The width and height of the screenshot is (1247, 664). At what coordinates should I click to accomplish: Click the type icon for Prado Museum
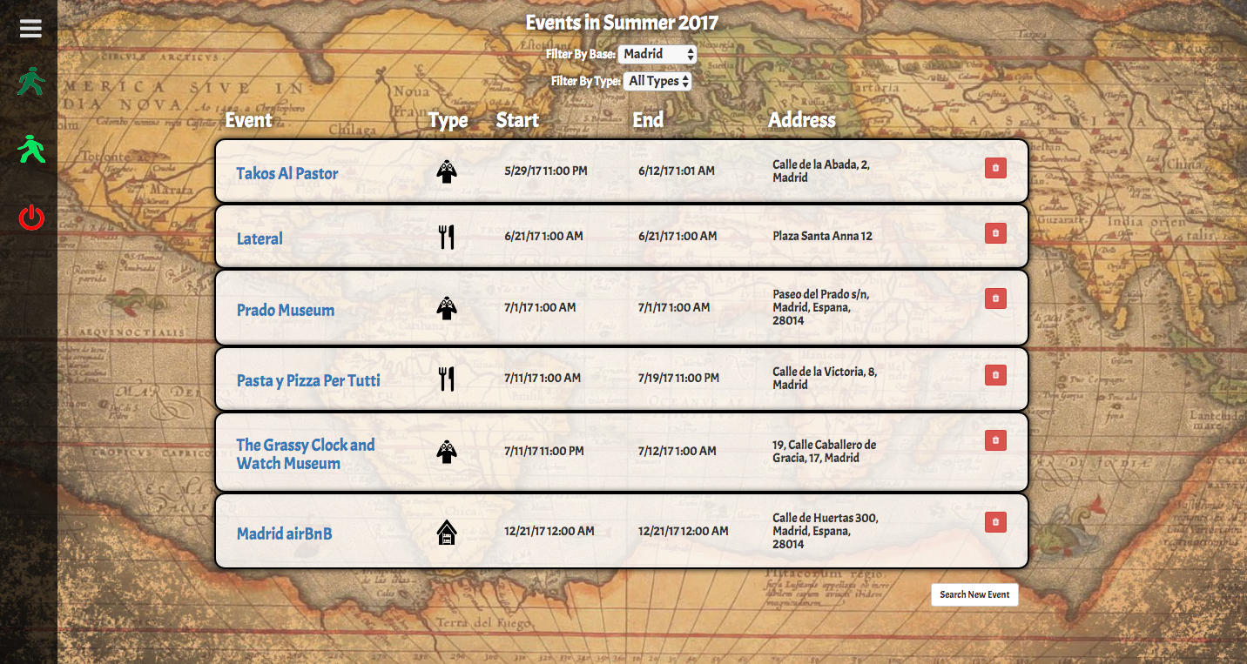tap(447, 308)
